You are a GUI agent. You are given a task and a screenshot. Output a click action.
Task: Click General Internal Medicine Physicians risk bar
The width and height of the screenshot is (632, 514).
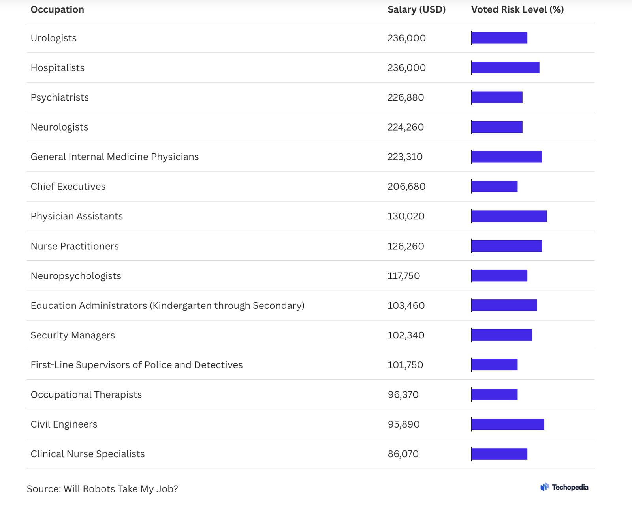click(506, 157)
